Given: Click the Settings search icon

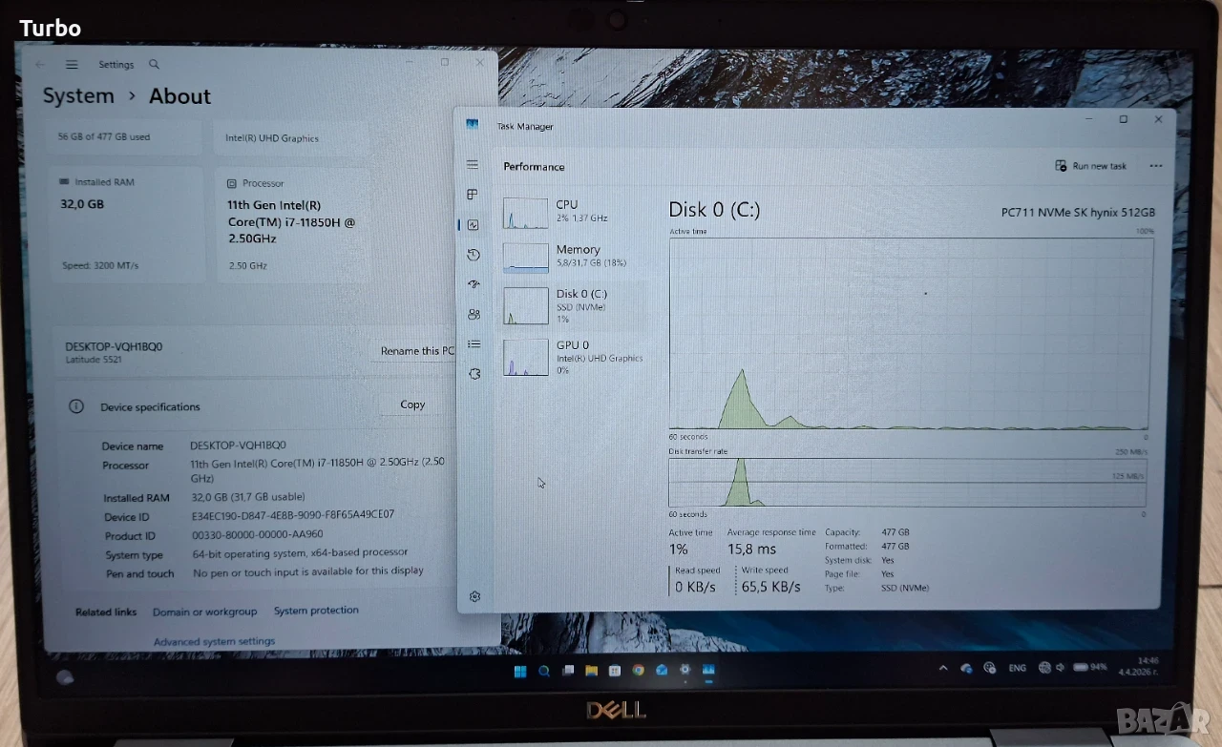Looking at the screenshot, I should point(154,64).
